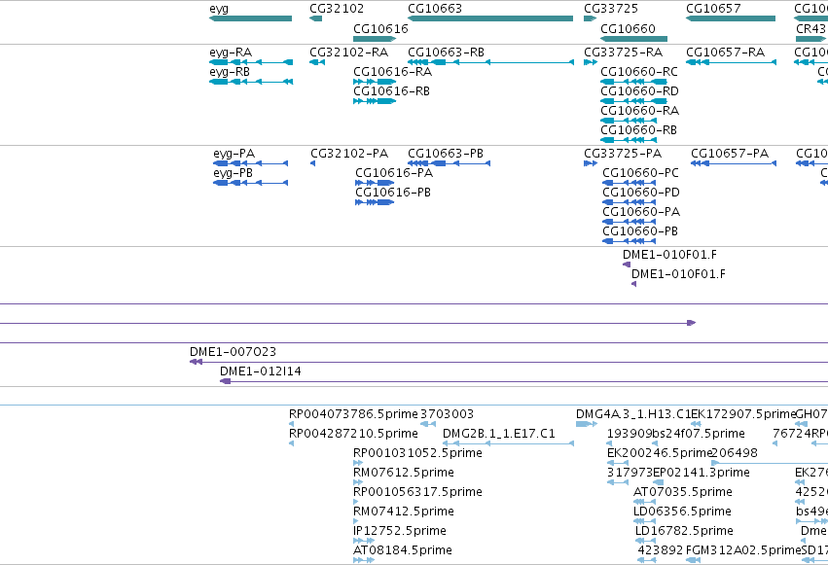Click the DMG4A.3_1.H13.C1 EST label

point(633,414)
